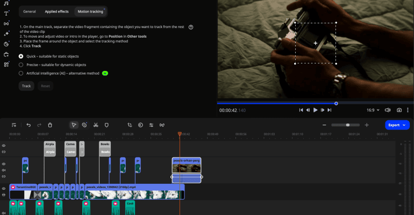Screen dimensions: 414x215
Task: Open the Titles section with the T icon
Action: click(x=6, y=13)
